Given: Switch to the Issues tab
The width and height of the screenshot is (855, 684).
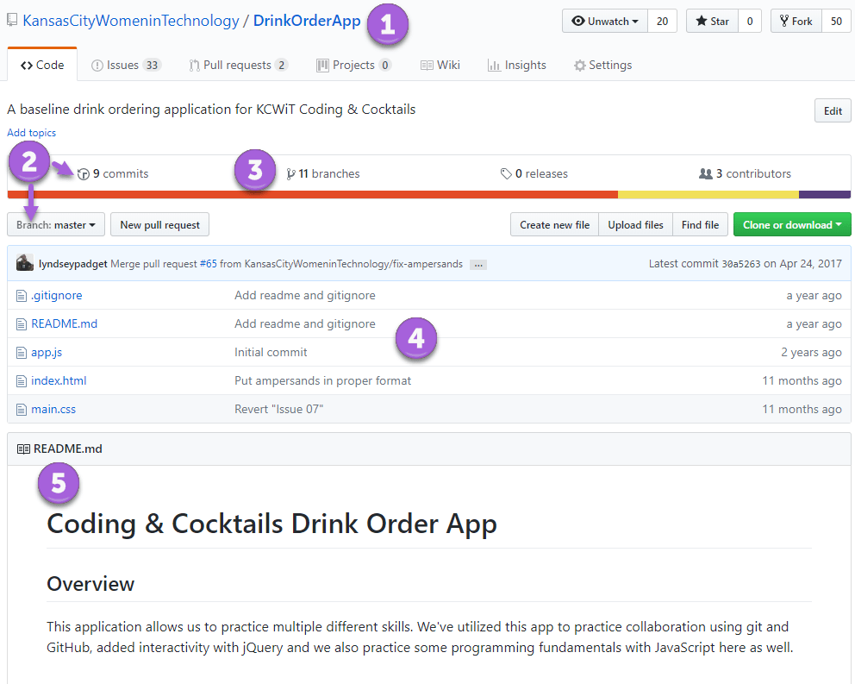Looking at the screenshot, I should (126, 65).
